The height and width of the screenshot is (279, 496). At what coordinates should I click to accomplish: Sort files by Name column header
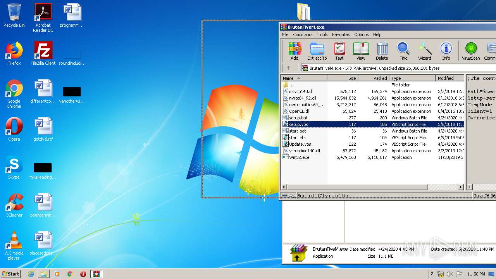click(x=304, y=78)
